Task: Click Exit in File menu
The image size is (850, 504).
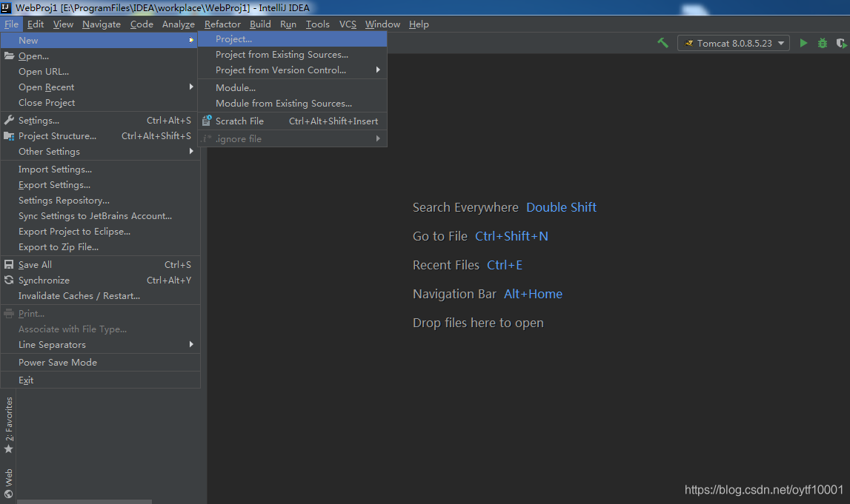Action: (100, 380)
